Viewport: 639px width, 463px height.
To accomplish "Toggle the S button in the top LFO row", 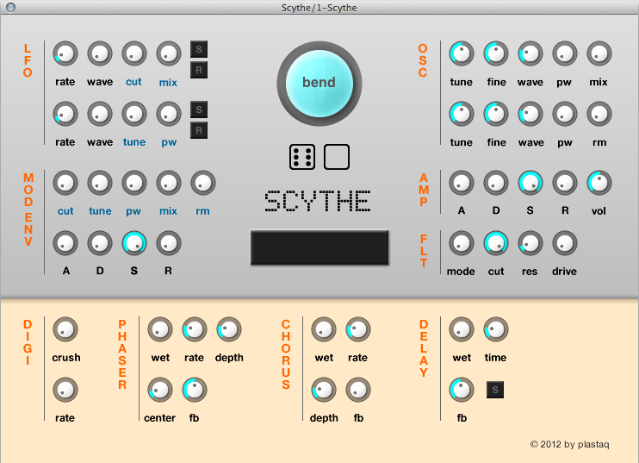I will click(x=199, y=49).
